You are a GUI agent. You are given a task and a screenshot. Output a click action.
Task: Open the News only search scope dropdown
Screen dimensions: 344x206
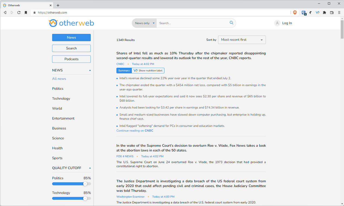point(144,23)
